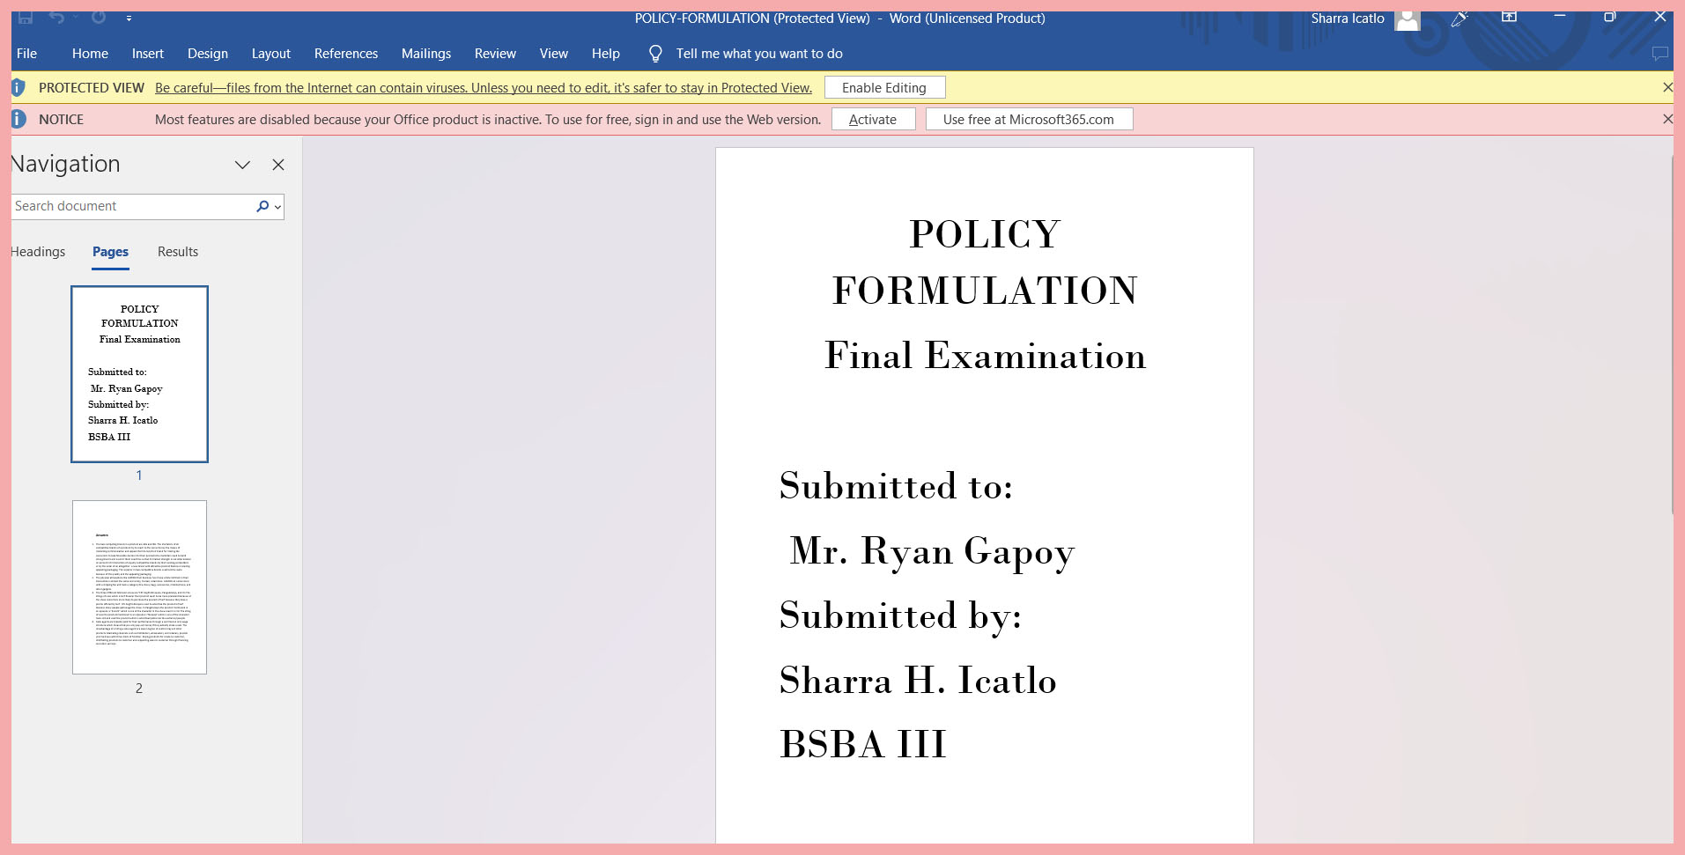Switch to the Mailings tab
Image resolution: width=1685 pixels, height=855 pixels.
(426, 54)
